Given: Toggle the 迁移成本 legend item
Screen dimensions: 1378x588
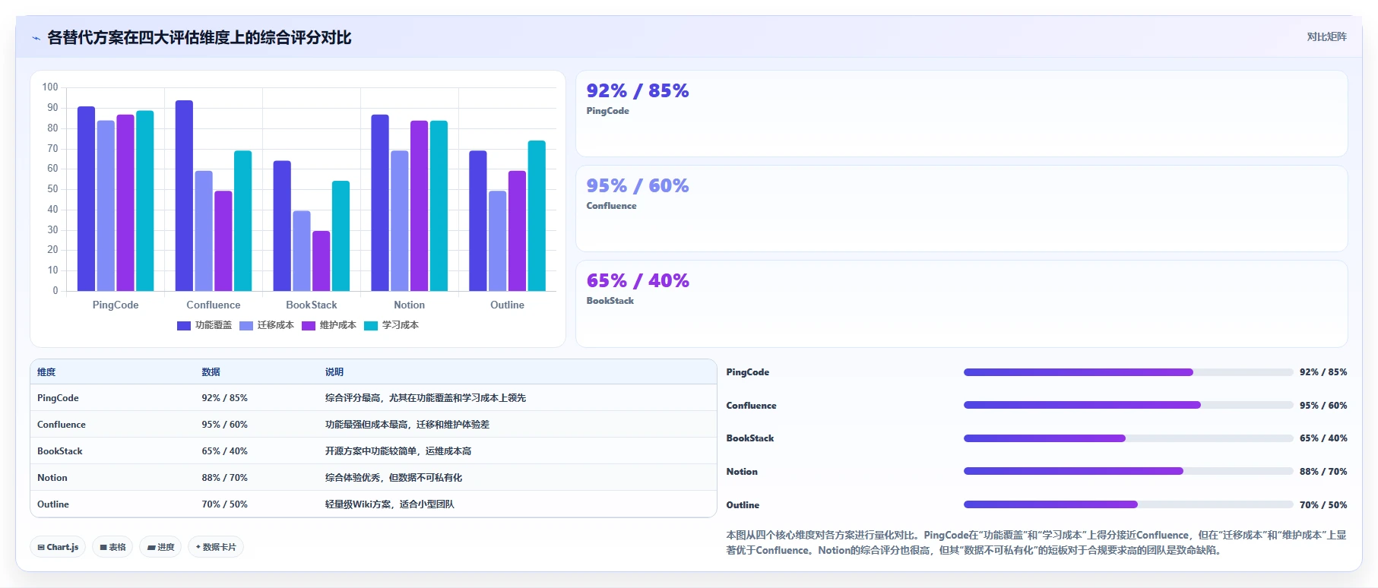Looking at the screenshot, I should point(267,325).
